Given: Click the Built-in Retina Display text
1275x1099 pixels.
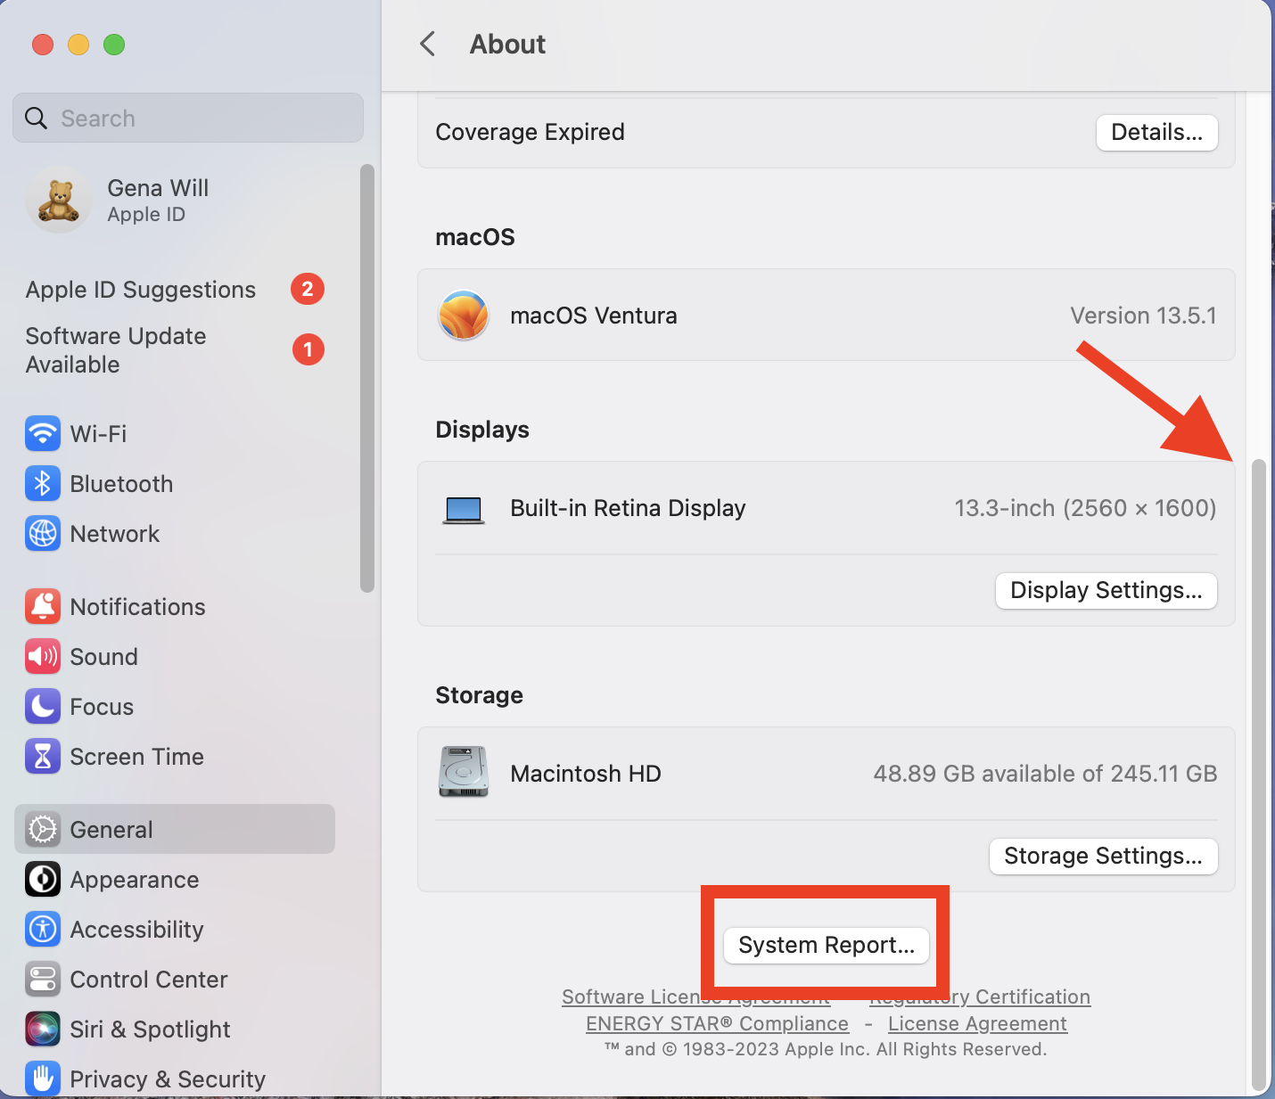Looking at the screenshot, I should [628, 508].
